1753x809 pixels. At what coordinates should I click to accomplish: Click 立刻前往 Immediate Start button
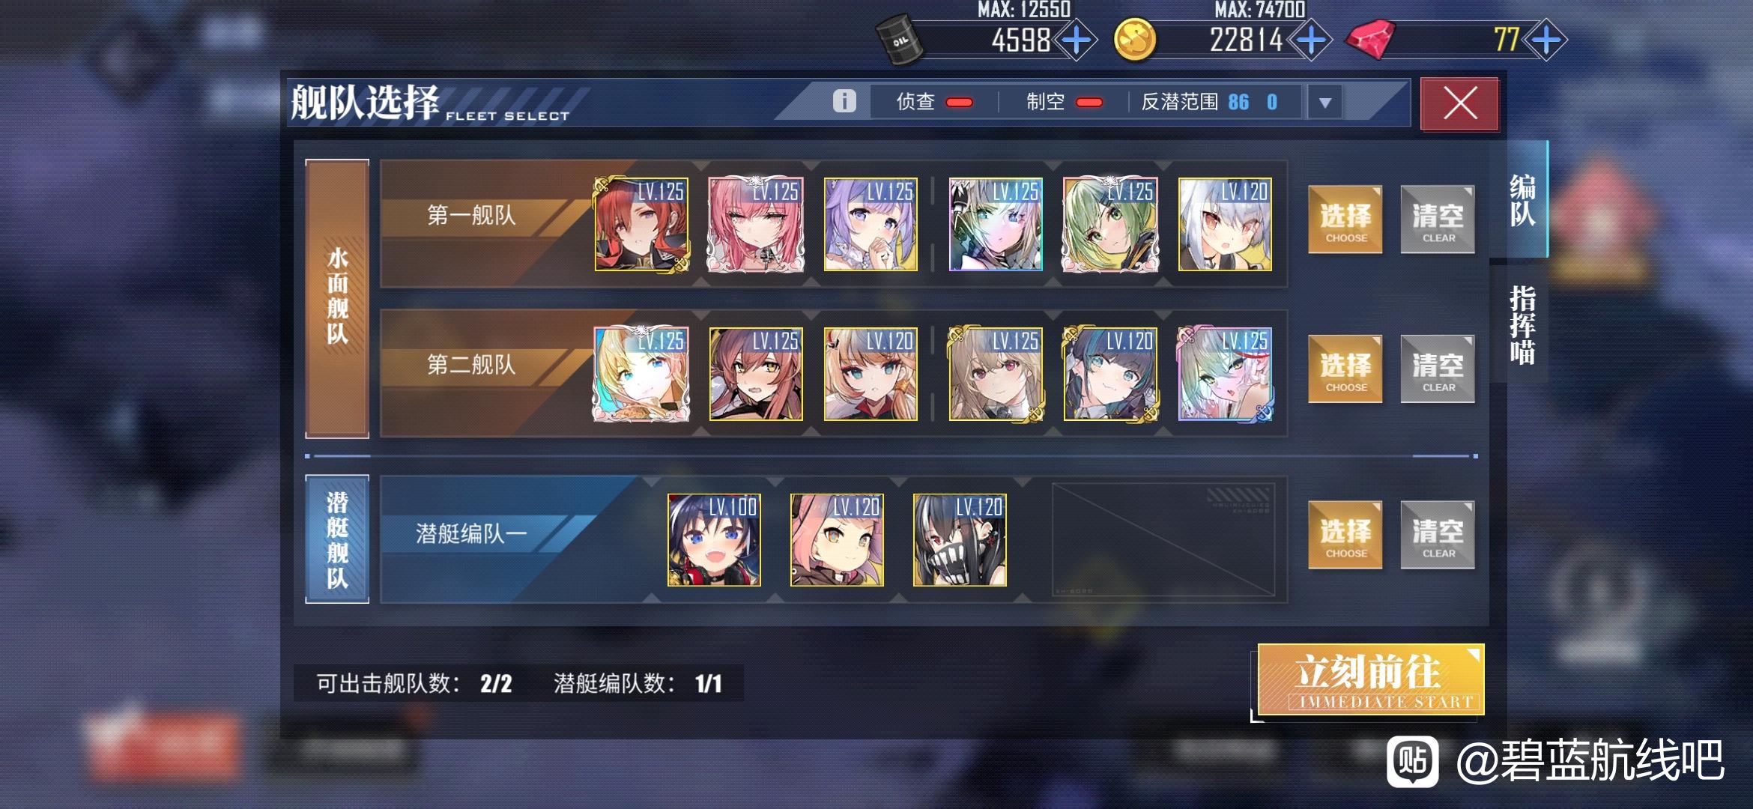[1370, 680]
